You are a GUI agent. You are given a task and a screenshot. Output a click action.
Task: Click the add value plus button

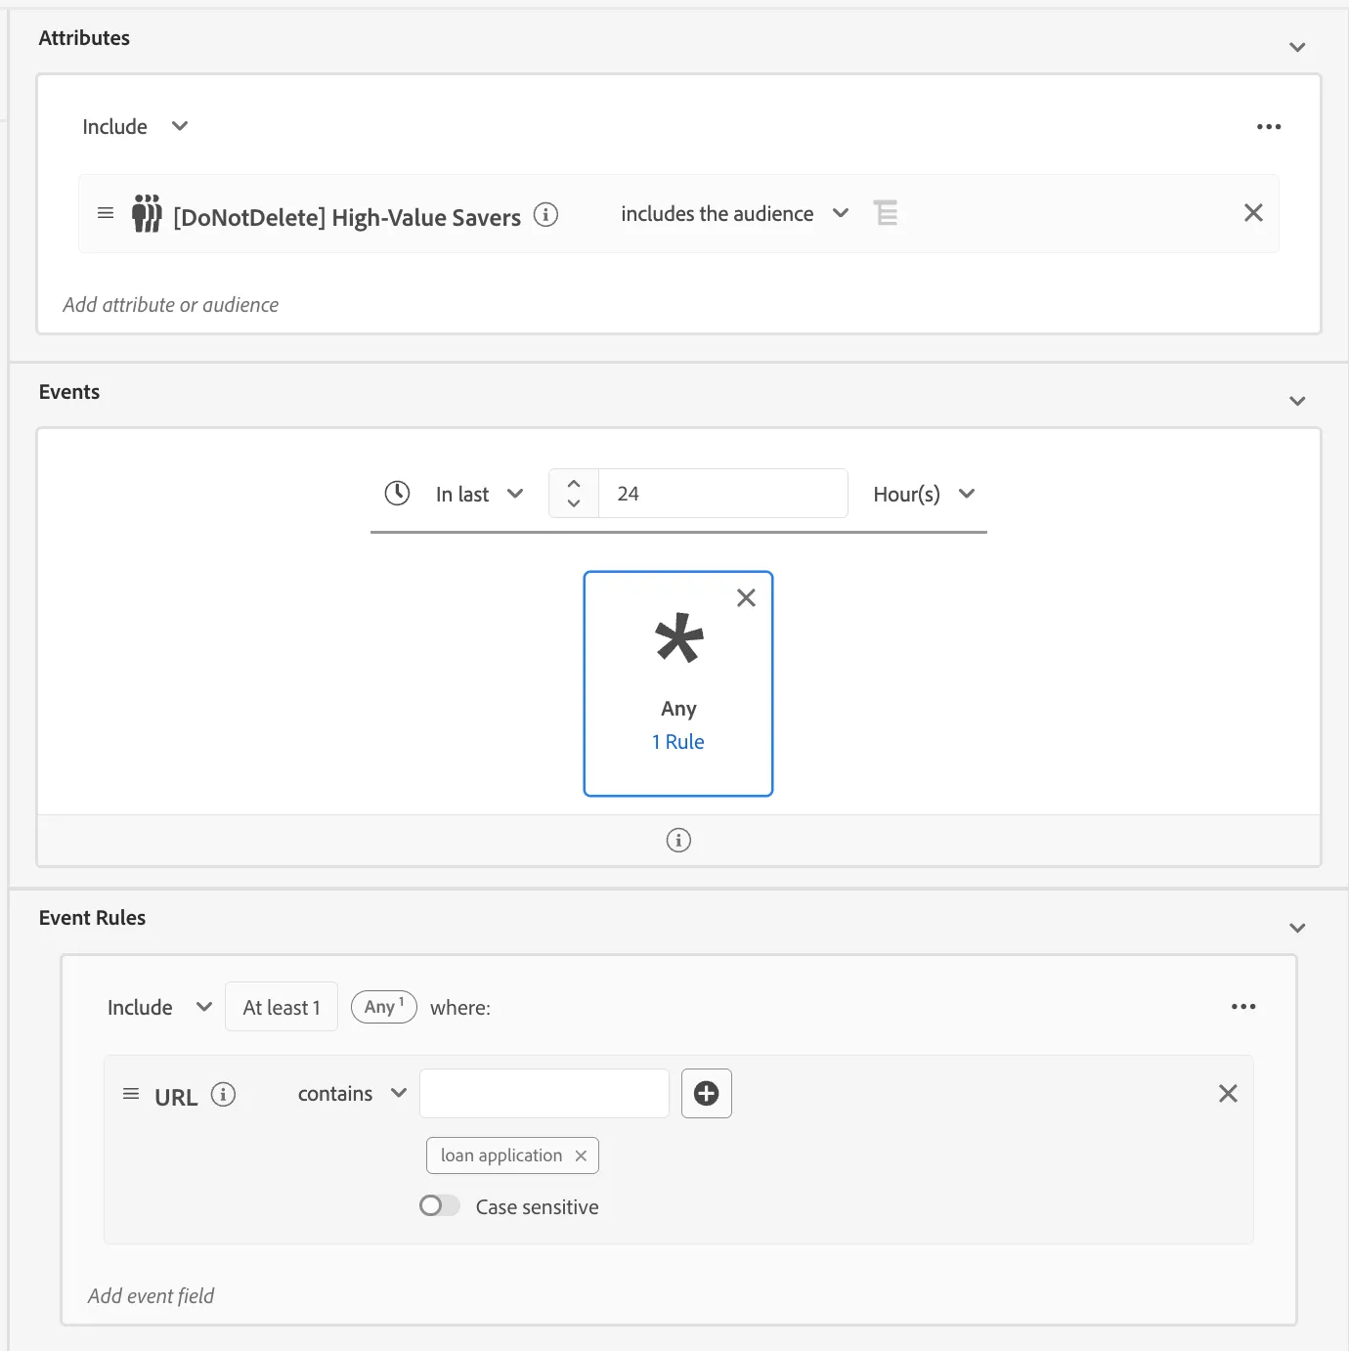(707, 1093)
